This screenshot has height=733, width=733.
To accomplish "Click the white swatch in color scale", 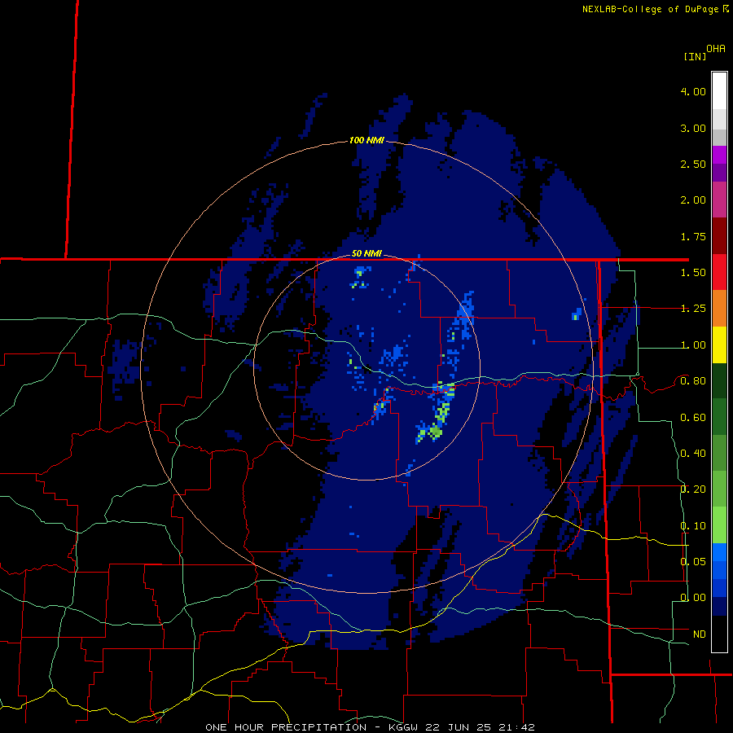I will tap(719, 91).
